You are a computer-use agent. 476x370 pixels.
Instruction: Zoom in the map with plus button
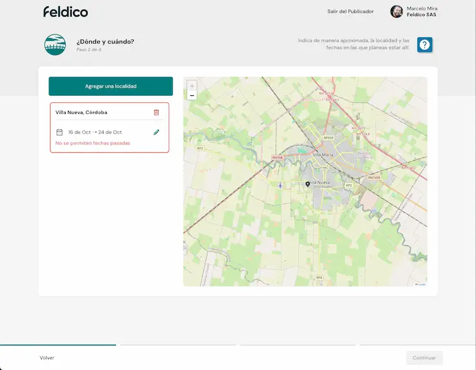pyautogui.click(x=192, y=86)
